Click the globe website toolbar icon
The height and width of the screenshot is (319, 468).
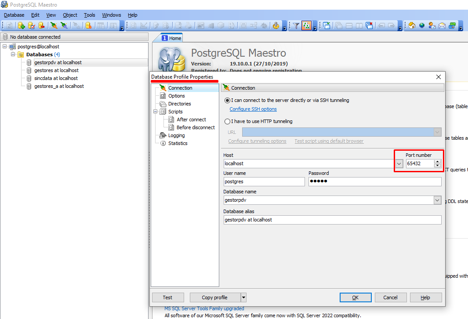[x=422, y=26]
